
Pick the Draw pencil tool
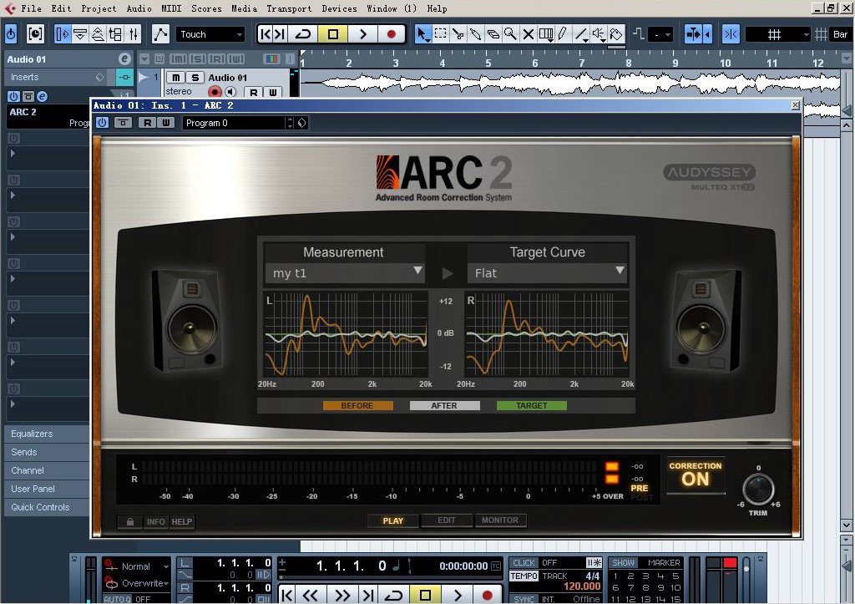tap(563, 33)
